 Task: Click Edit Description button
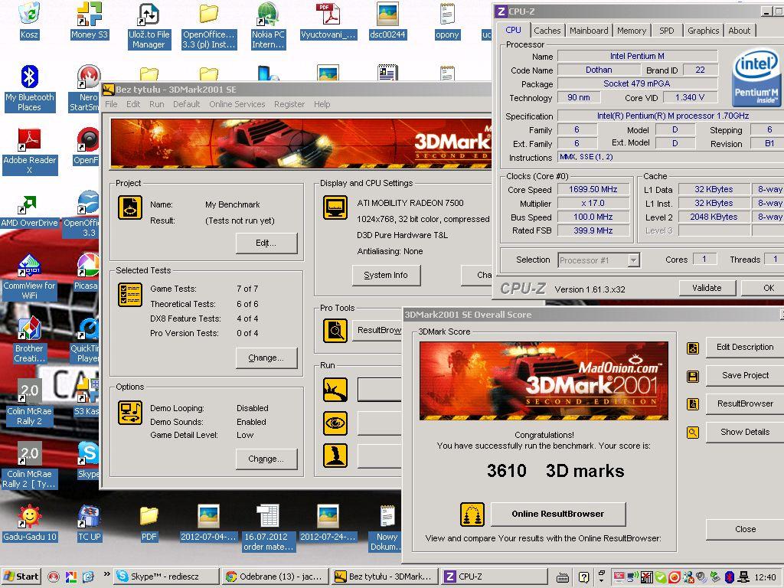pyautogui.click(x=745, y=347)
